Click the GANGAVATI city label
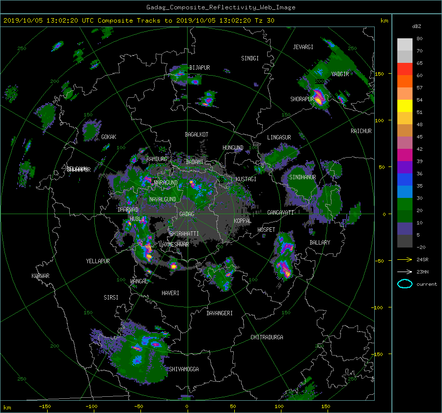Viewport: 442px width, 413px height. [280, 213]
